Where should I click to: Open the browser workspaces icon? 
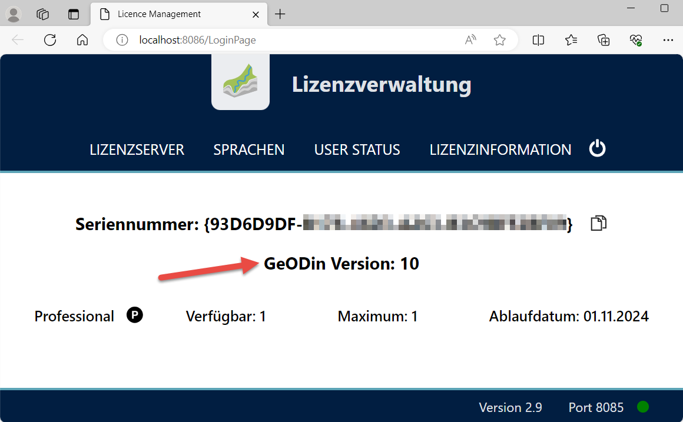point(42,14)
